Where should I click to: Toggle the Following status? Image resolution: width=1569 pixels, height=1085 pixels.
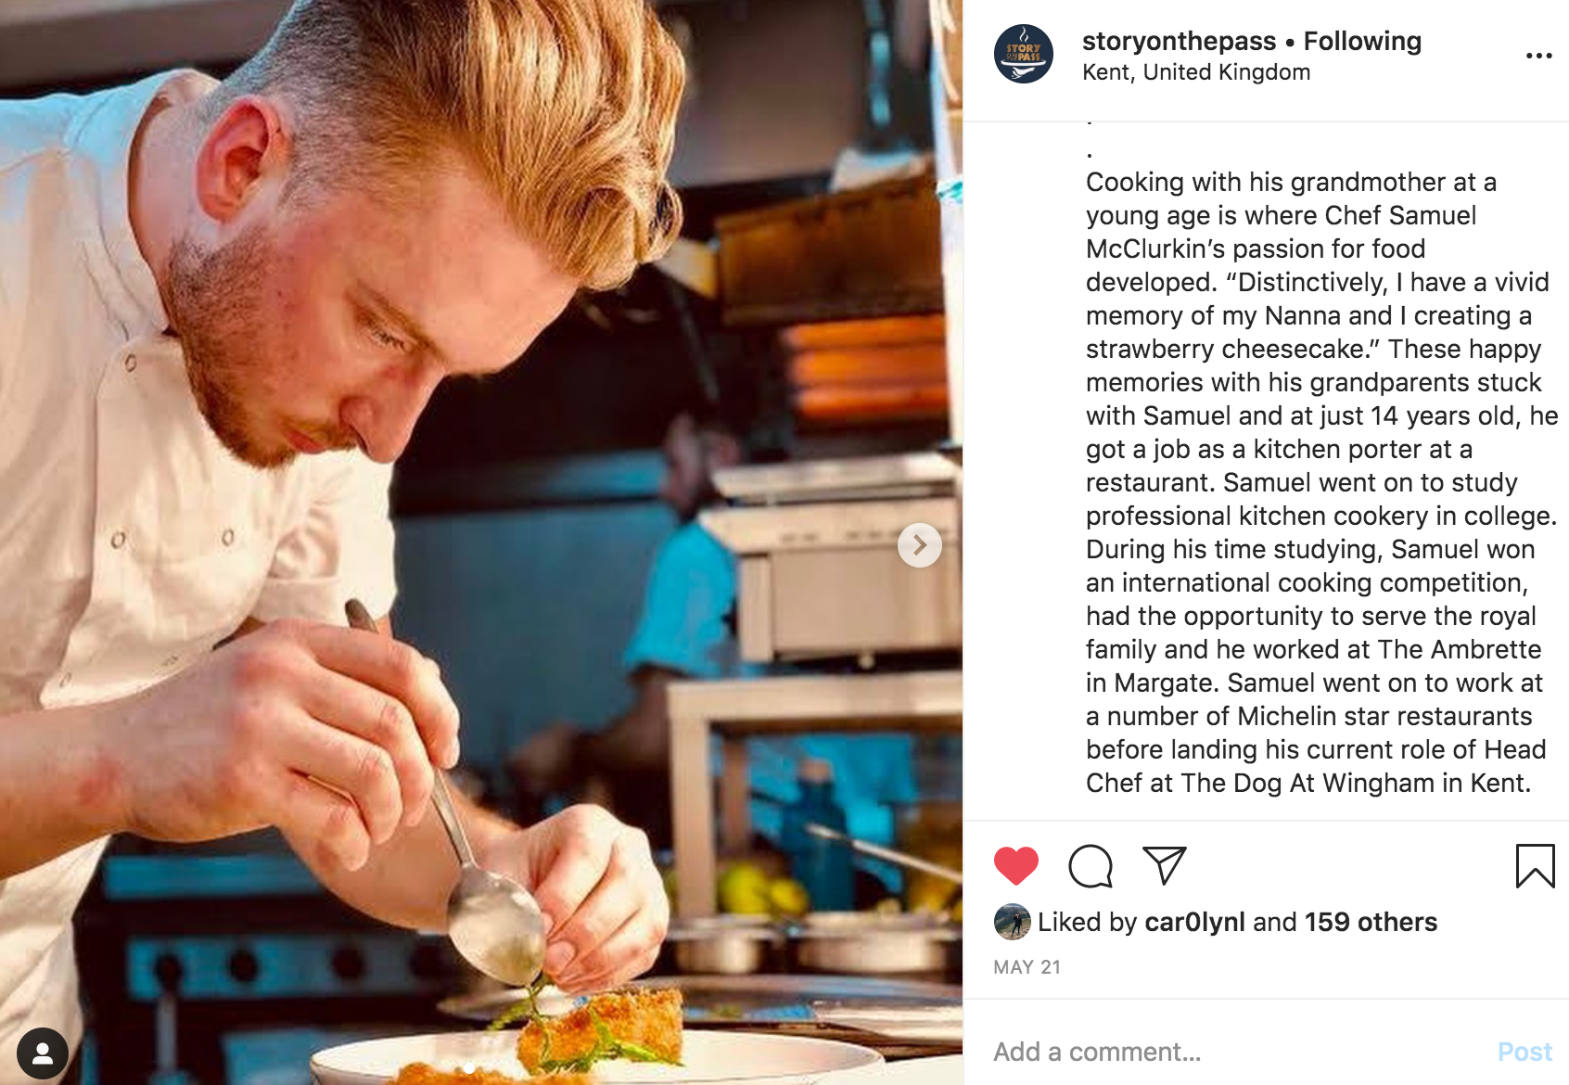pyautogui.click(x=1362, y=41)
